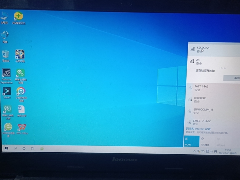Select the @PHICOMM_18 Wi-Fi network
Screen dimensions: 240x180
[212, 111]
